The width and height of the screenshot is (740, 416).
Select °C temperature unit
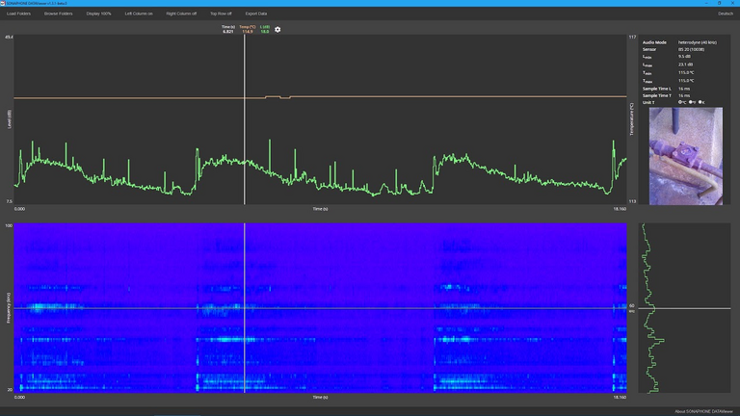(681, 102)
